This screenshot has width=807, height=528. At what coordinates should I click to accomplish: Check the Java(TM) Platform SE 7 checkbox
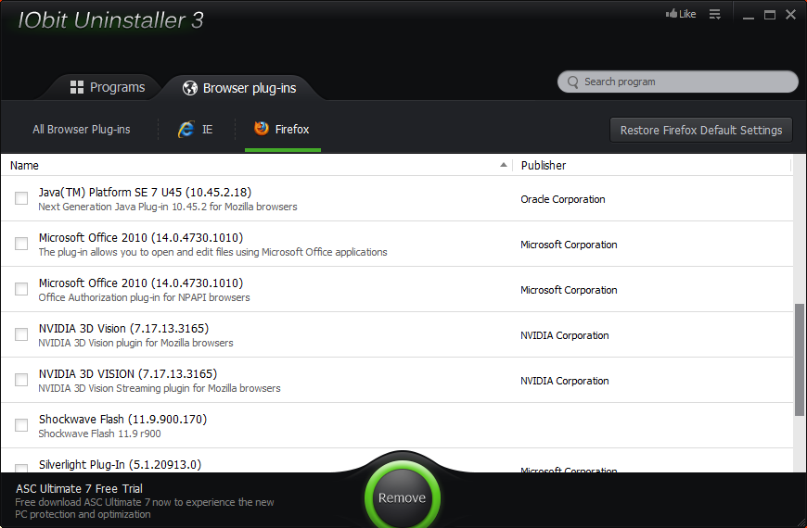point(21,198)
